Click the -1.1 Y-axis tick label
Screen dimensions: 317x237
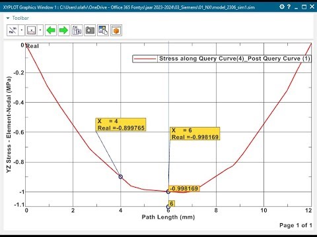pyautogui.click(x=19, y=205)
